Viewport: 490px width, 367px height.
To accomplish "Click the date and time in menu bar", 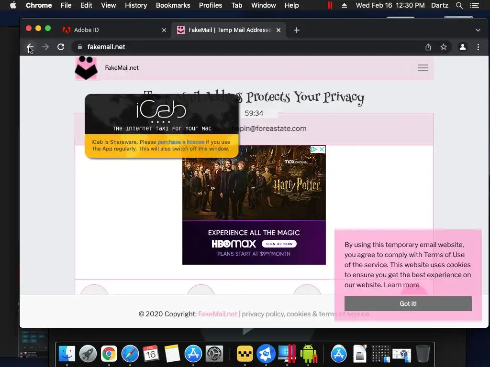I will coord(390,5).
